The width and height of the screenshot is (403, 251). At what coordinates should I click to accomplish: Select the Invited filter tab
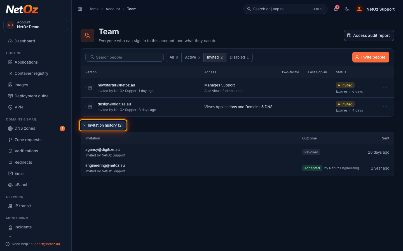(215, 57)
